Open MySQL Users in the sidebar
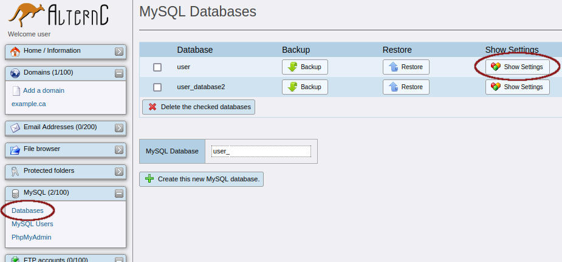 [32, 224]
